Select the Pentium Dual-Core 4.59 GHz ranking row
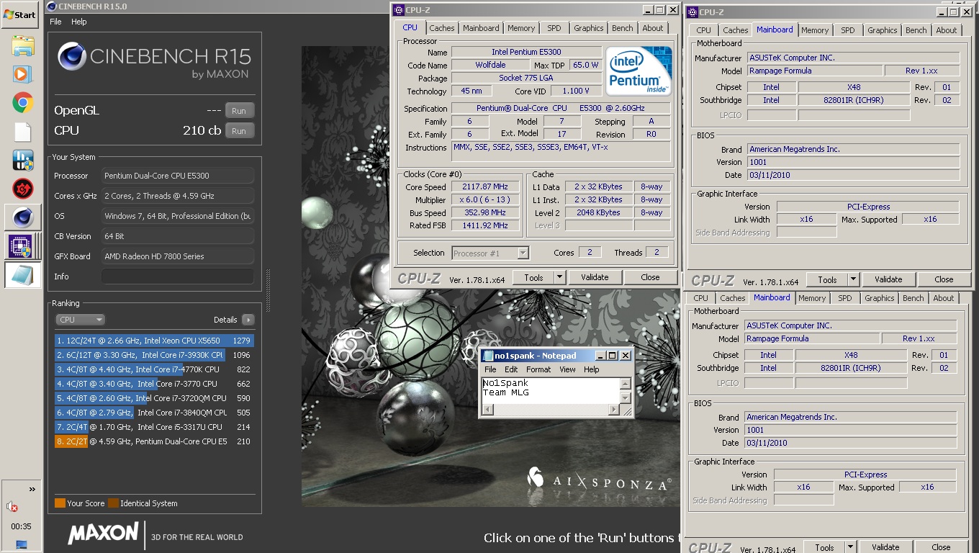 point(154,441)
